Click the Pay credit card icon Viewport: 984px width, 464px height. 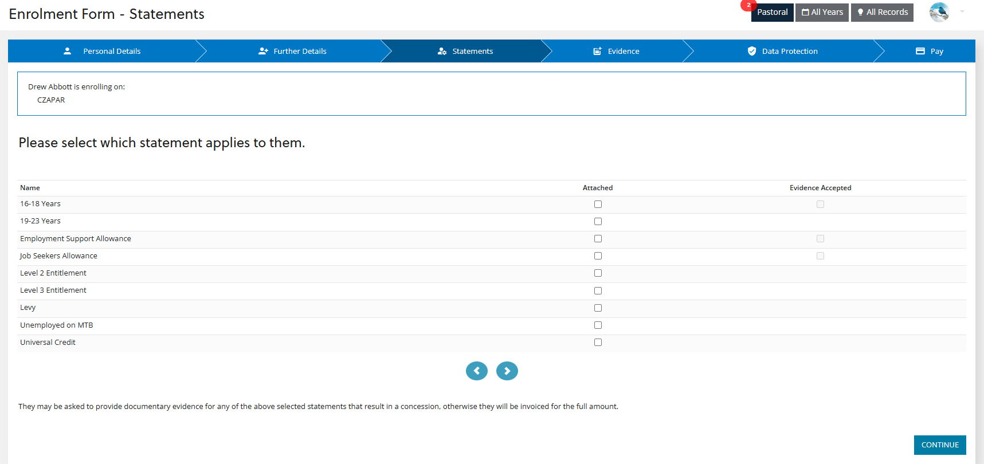tap(920, 51)
